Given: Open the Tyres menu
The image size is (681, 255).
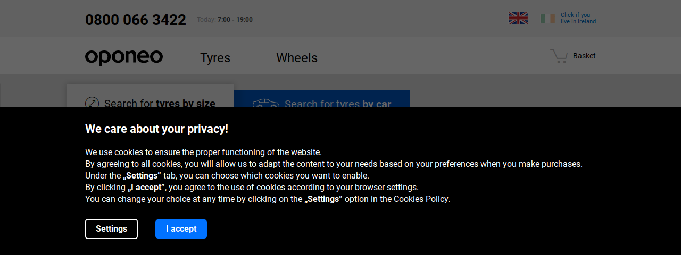Looking at the screenshot, I should [x=215, y=57].
